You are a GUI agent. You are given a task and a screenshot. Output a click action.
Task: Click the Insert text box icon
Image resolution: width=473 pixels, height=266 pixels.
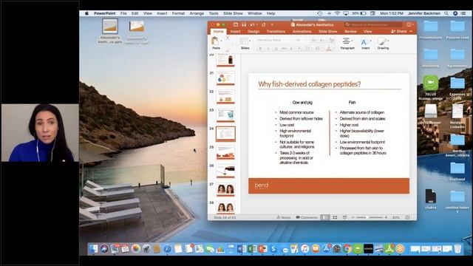(x=364, y=42)
